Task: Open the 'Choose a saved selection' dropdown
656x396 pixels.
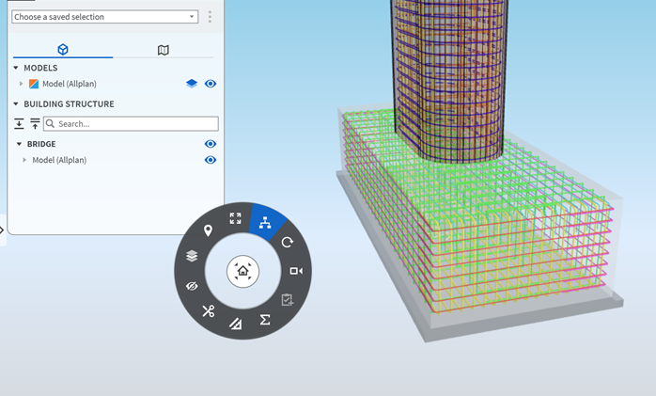Action: click(104, 17)
